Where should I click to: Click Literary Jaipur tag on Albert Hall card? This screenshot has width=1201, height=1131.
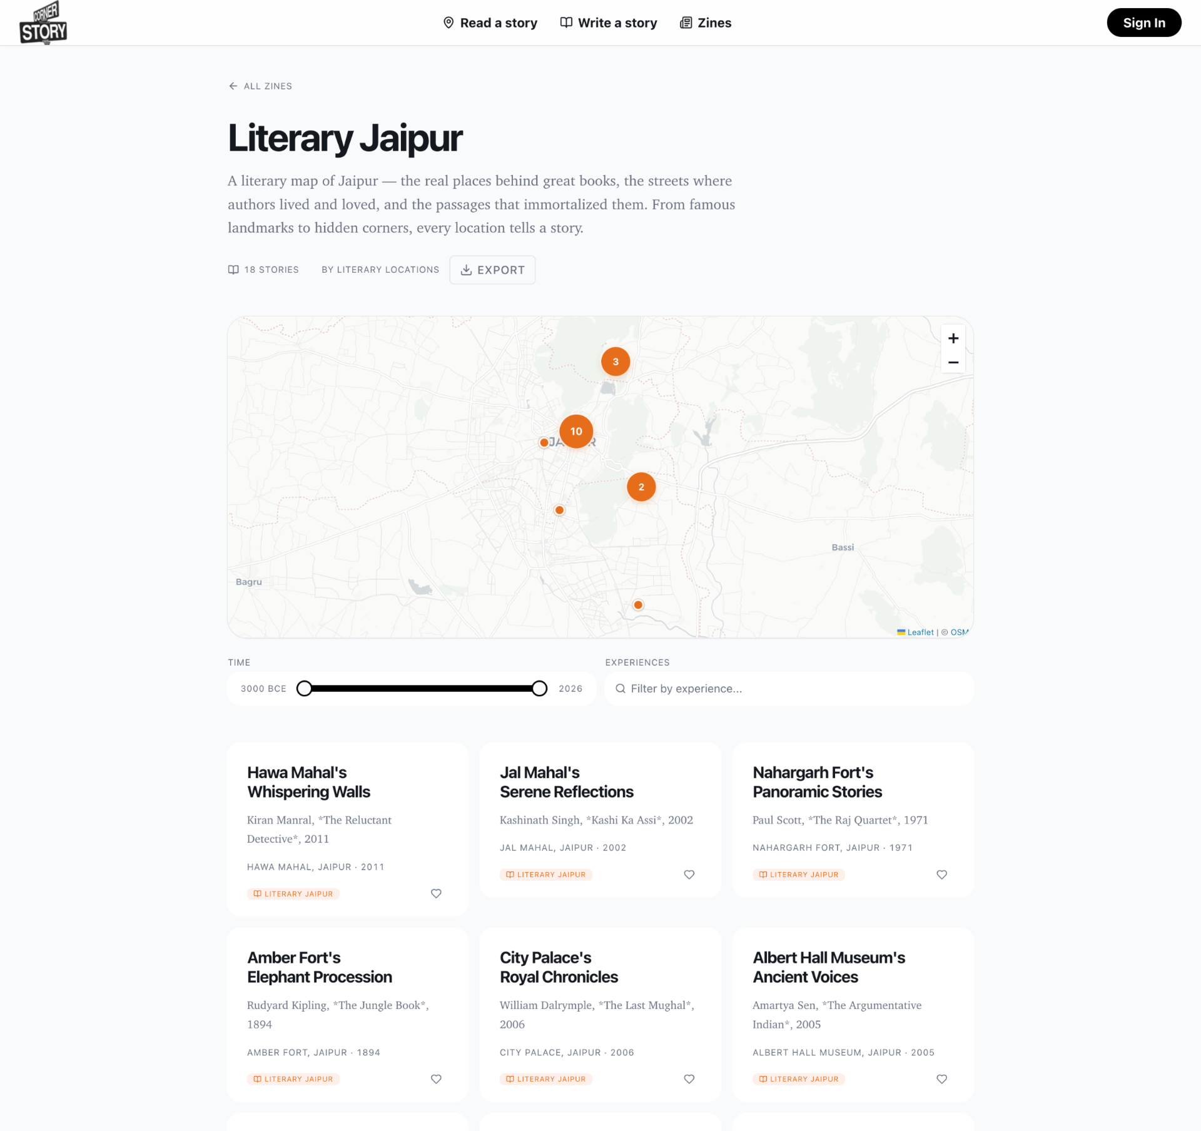coord(799,1079)
